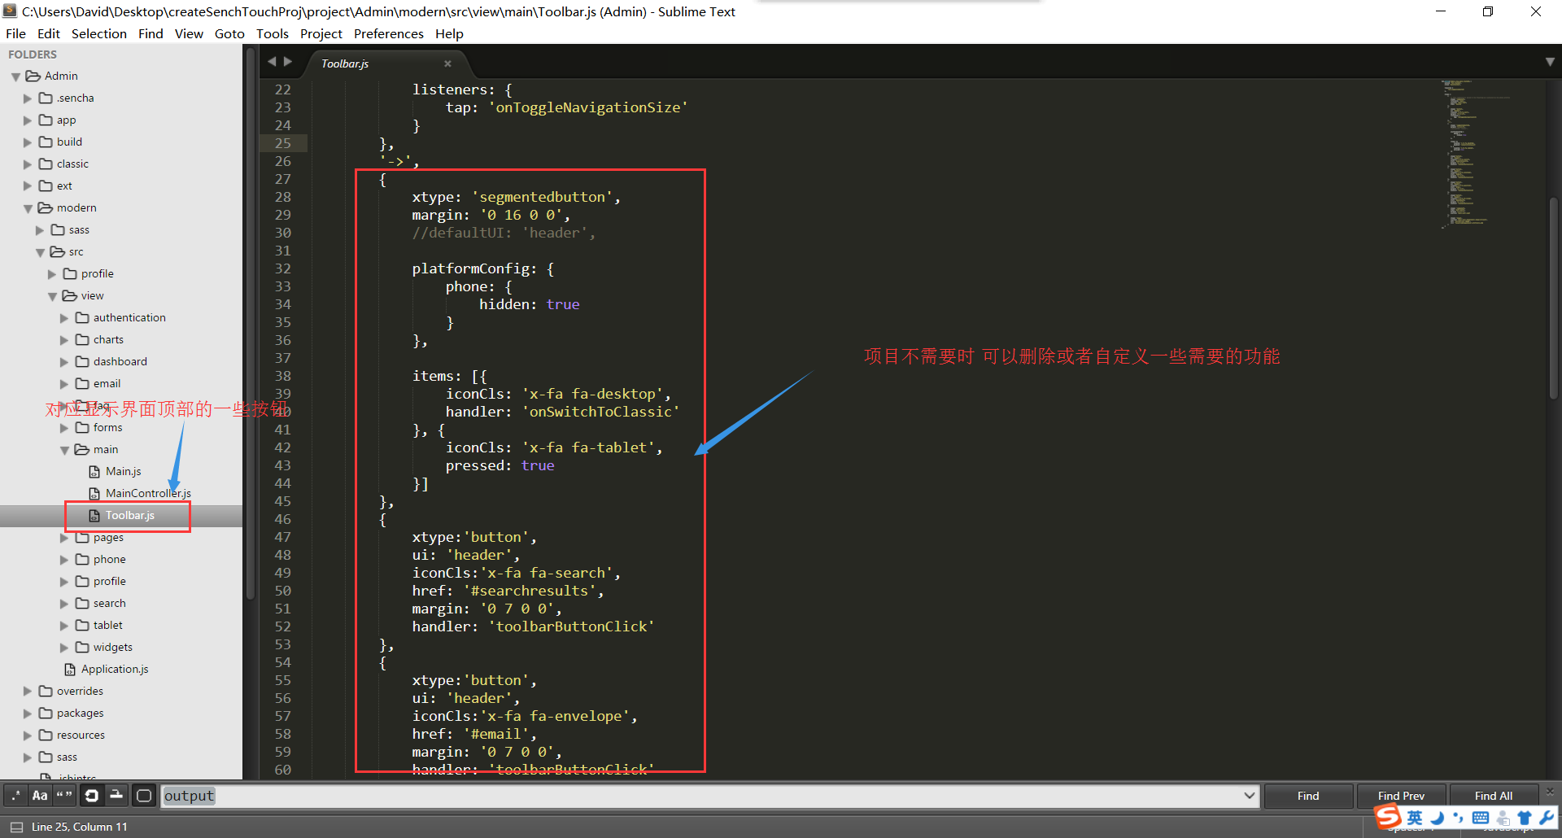Toggle the side bar via status bar icon
This screenshot has height=838, width=1562.
pos(15,827)
